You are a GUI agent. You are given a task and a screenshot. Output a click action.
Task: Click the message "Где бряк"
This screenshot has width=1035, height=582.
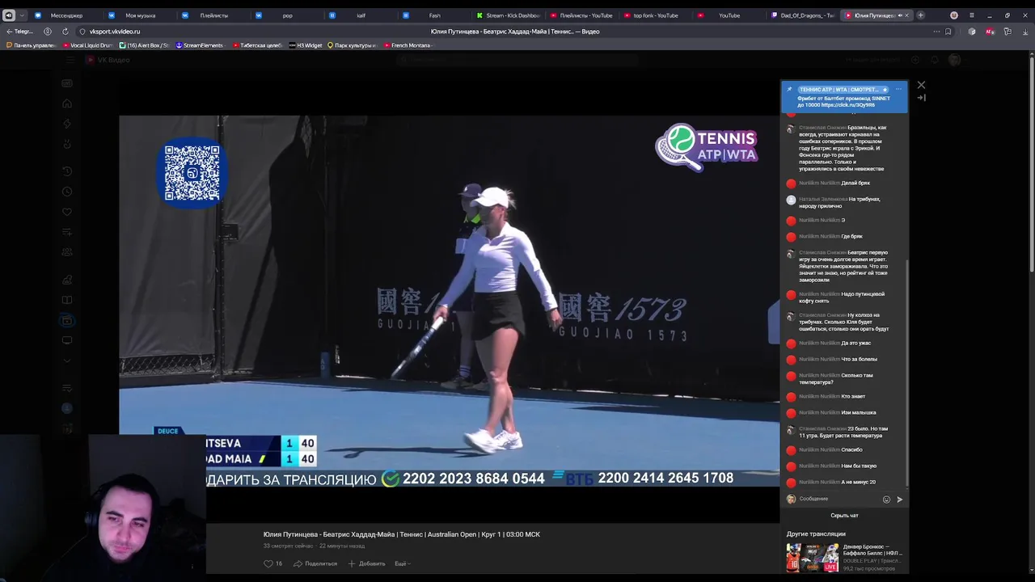coord(851,237)
